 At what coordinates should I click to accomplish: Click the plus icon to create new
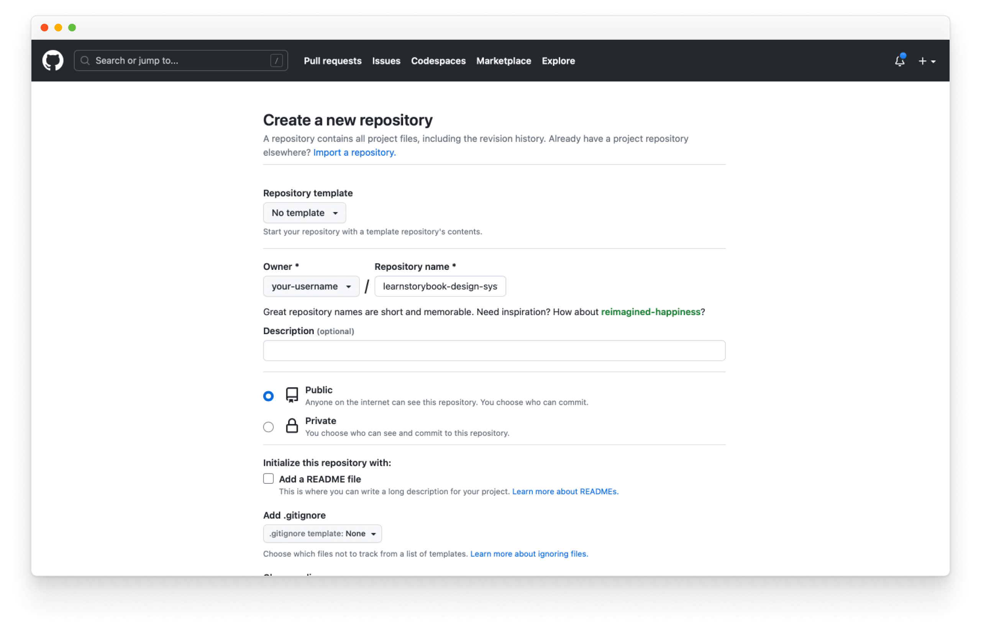(923, 61)
